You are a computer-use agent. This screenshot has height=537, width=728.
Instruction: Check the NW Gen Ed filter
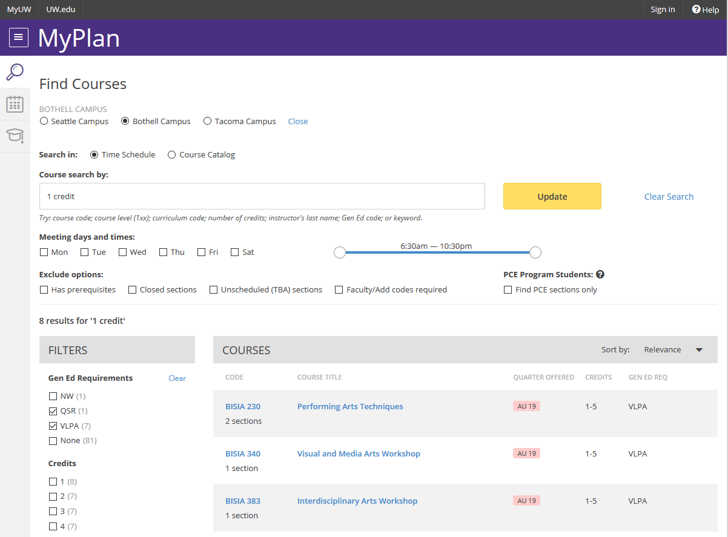tap(53, 397)
